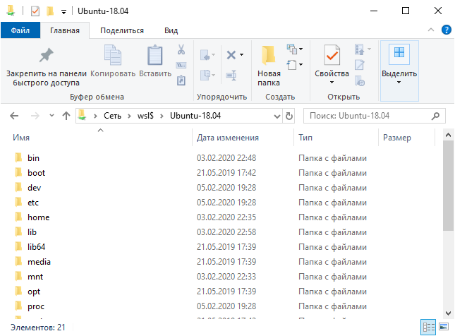
Task: Click the New item icon
Action: point(292,49)
